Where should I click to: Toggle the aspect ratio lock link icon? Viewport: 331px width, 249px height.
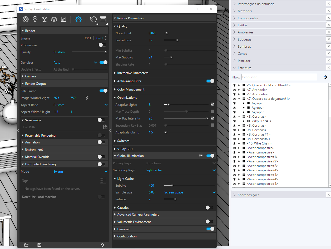tap(87, 98)
